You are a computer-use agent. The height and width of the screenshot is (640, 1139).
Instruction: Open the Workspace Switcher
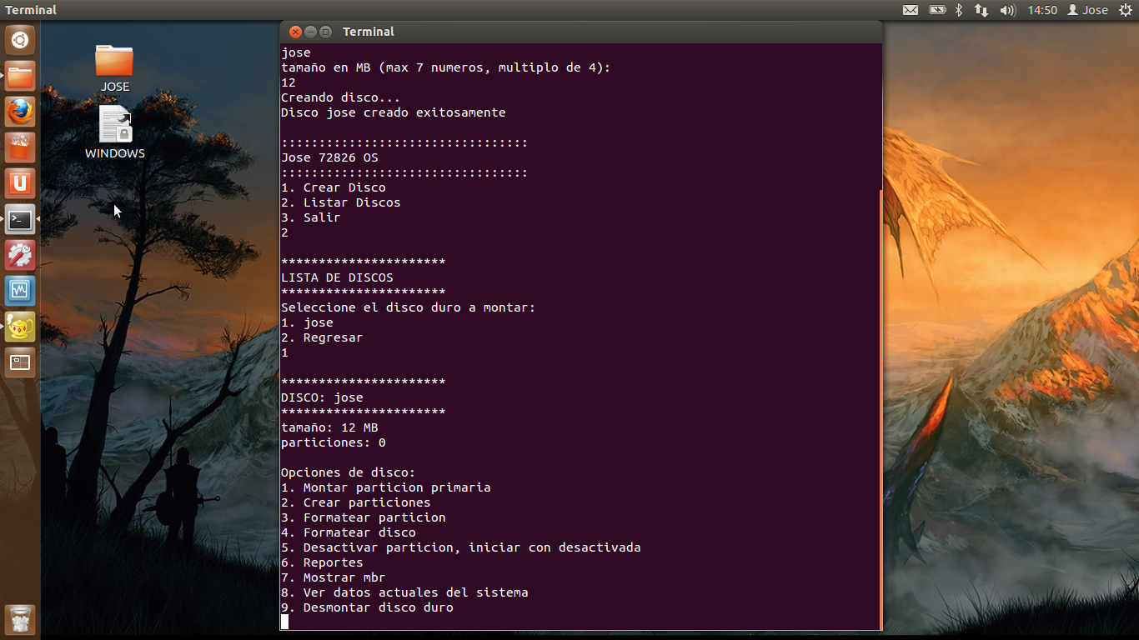tap(20, 363)
